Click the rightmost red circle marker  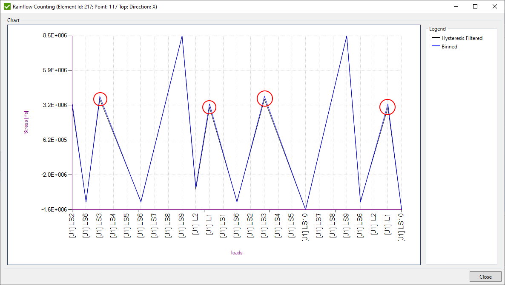click(x=387, y=107)
